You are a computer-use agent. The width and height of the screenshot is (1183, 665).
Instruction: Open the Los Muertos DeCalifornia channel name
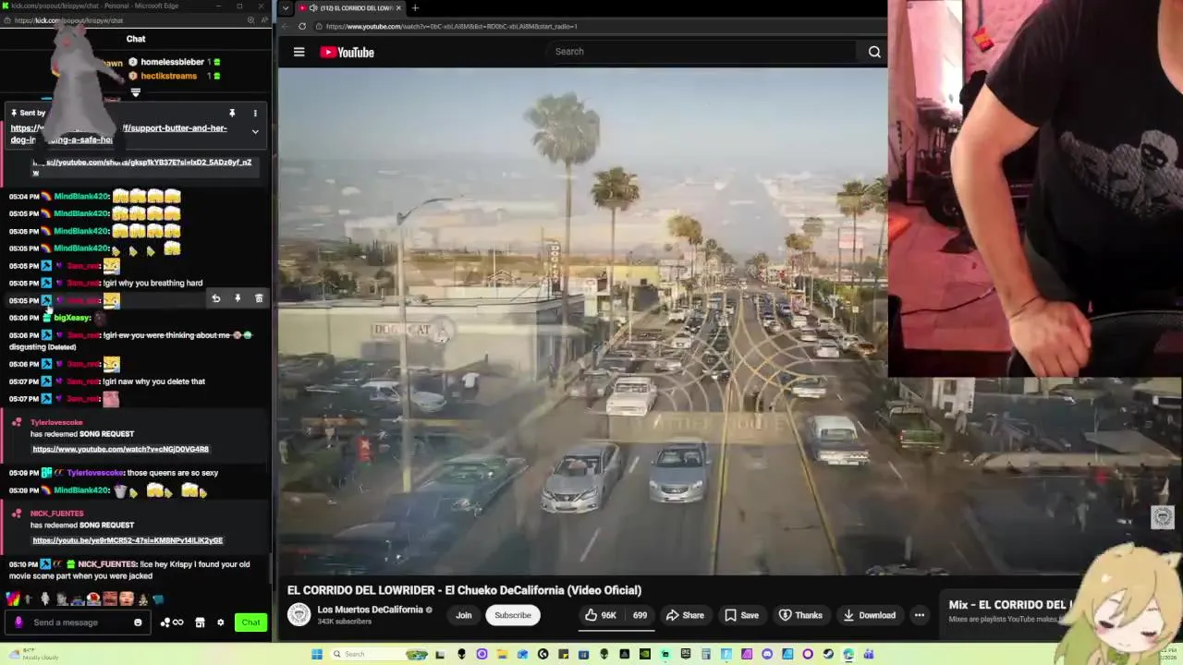370,610
